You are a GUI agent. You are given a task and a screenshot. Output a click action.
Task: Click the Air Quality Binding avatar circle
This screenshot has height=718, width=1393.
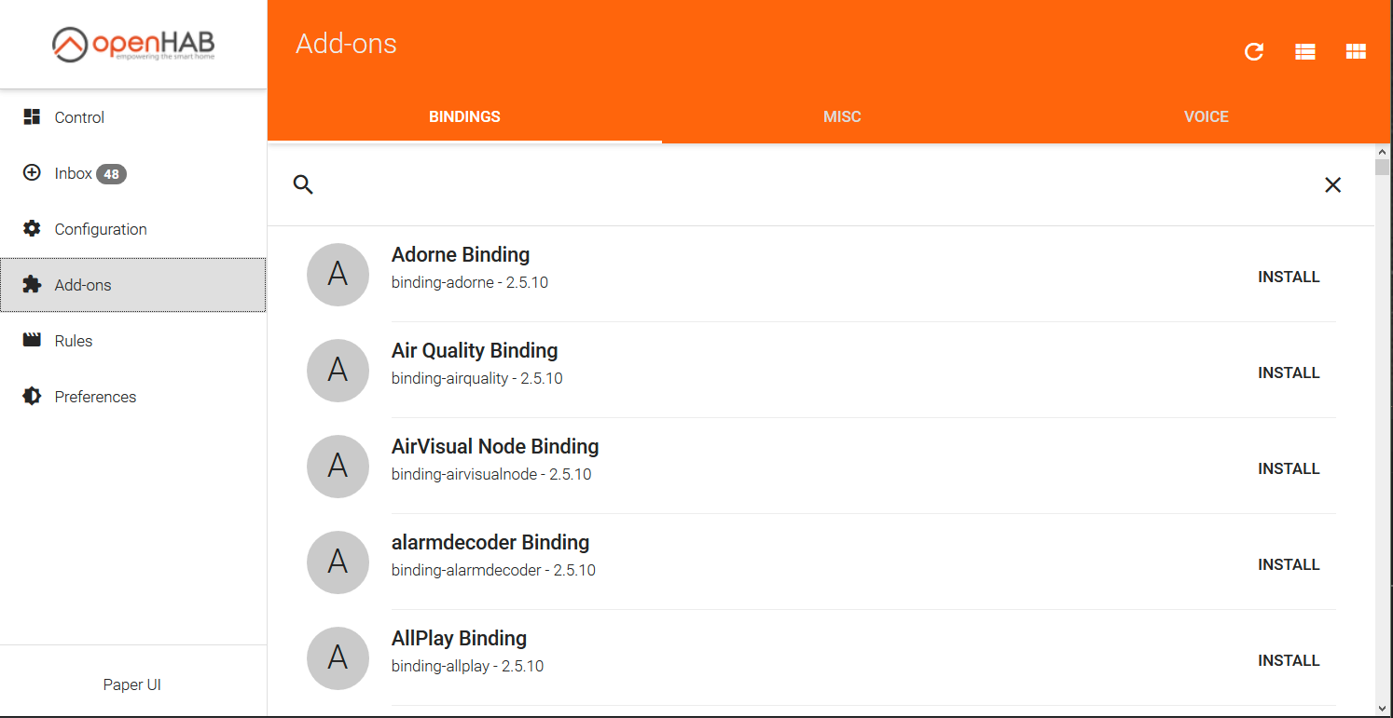(x=338, y=370)
